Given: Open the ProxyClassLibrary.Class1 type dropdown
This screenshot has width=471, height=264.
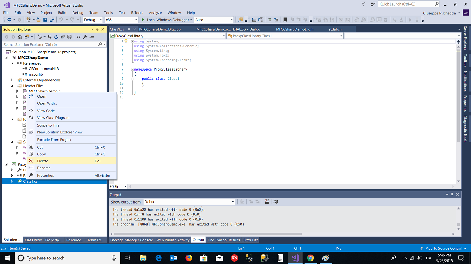Looking at the screenshot, I should [x=285, y=36].
